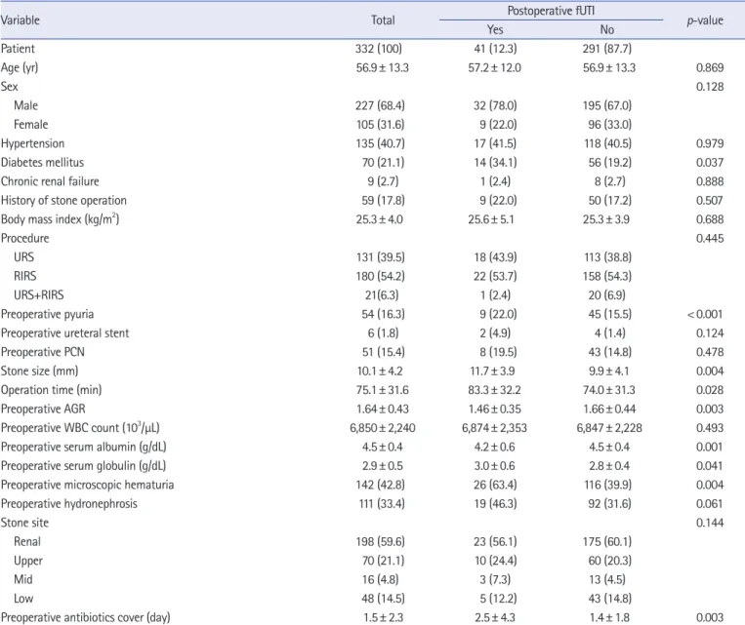Click the '26 (63.4)' hematuria value
The image size is (745, 625).
click(x=495, y=485)
